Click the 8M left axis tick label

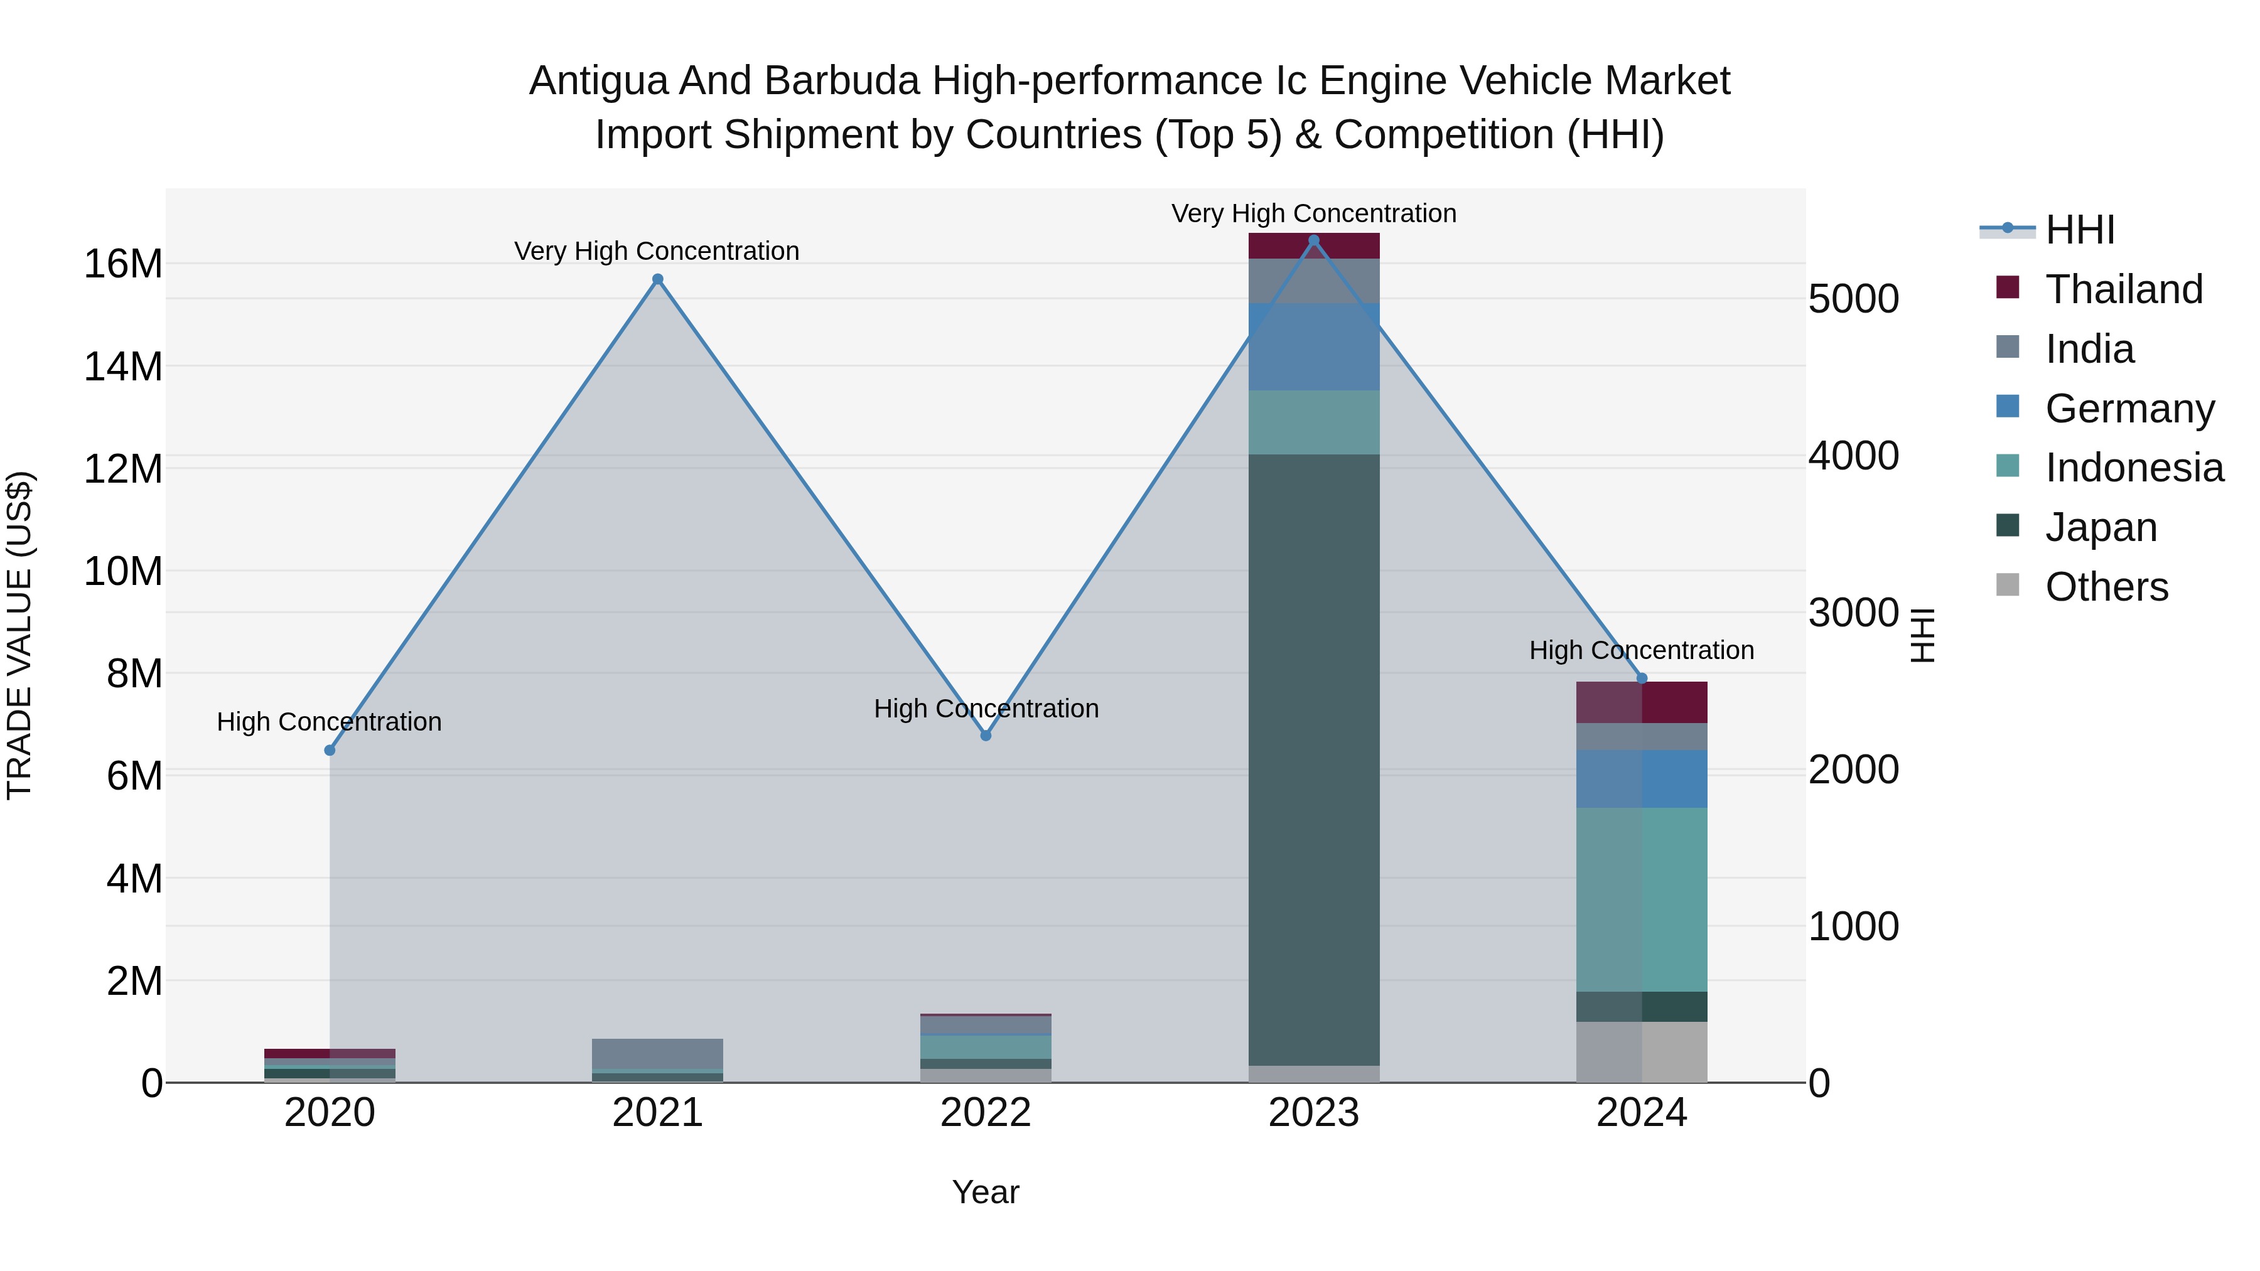point(134,673)
